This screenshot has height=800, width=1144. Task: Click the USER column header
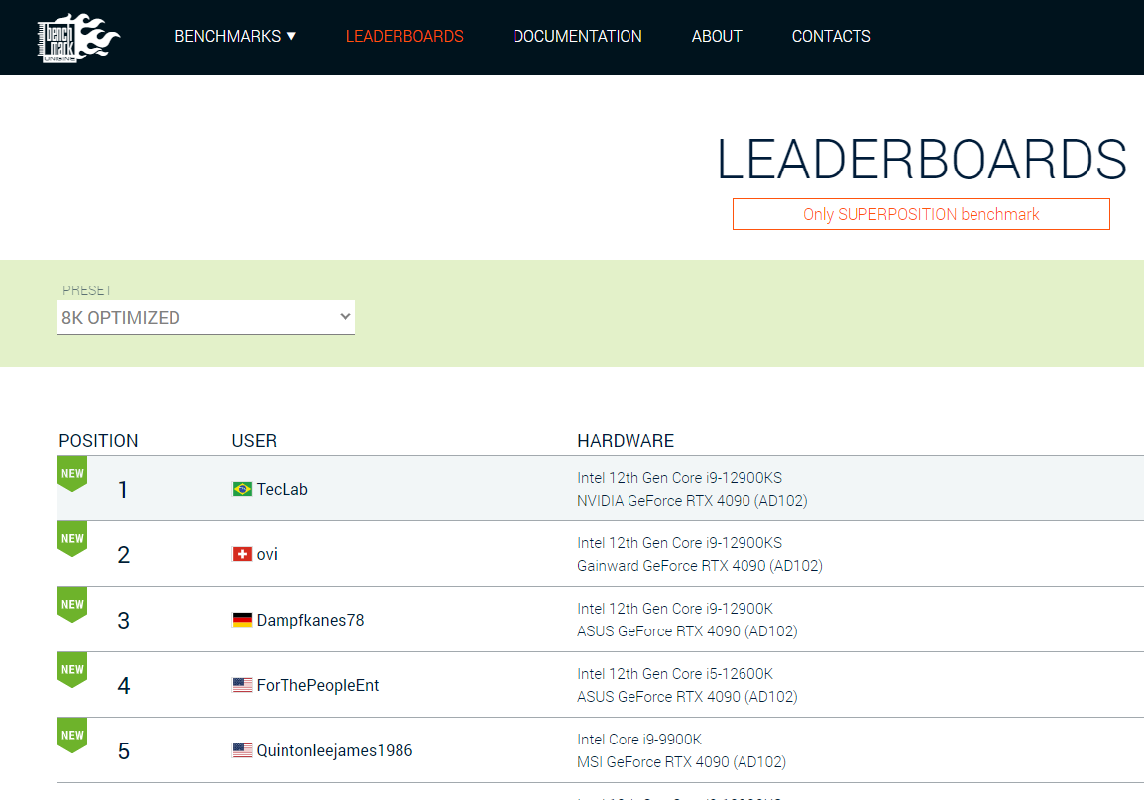click(254, 440)
